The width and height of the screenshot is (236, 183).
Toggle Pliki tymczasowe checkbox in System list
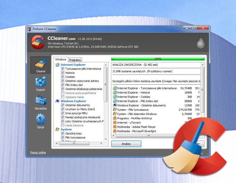click(x=63, y=138)
